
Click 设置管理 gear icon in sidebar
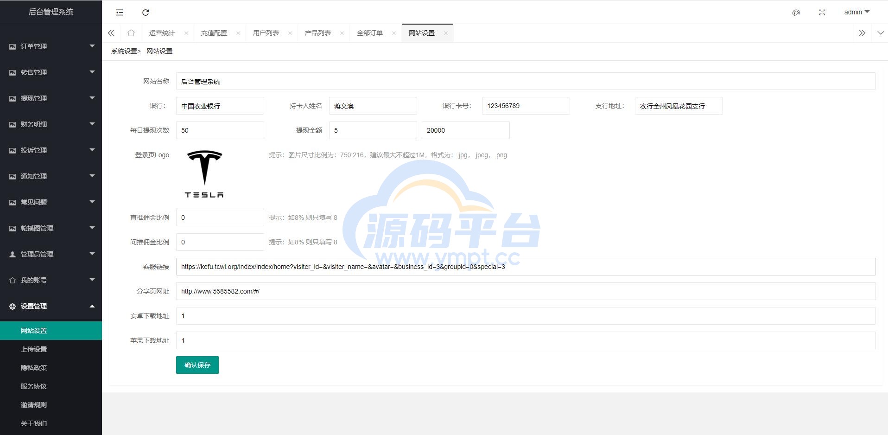point(13,306)
